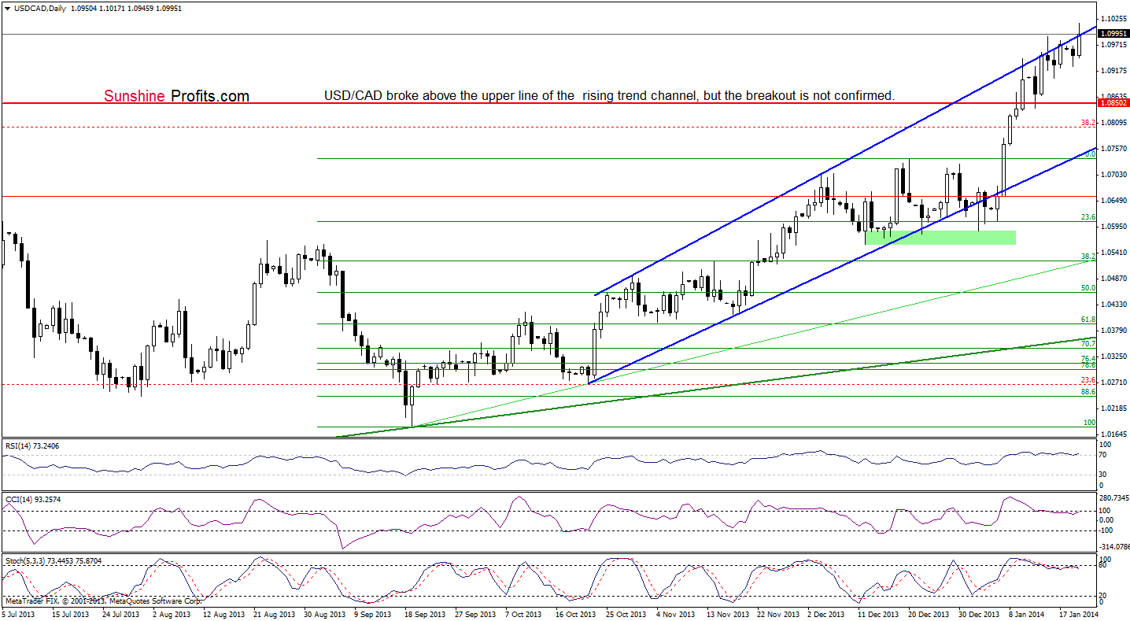Click the small triangle icon before USDCAD,Daily
Image resolution: width=1130 pixels, height=621 pixels.
7,8
